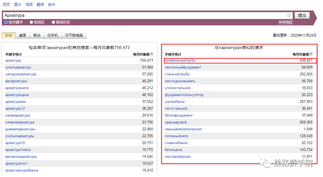Open the листстальной similar query link
Image resolution: width=323 pixels, height=177 pixels.
176,109
